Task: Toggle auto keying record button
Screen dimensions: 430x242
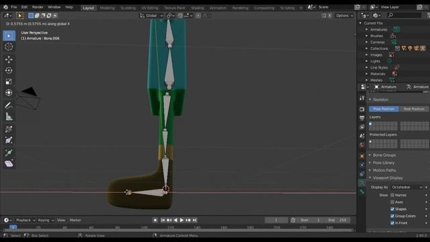Action: click(x=155, y=220)
